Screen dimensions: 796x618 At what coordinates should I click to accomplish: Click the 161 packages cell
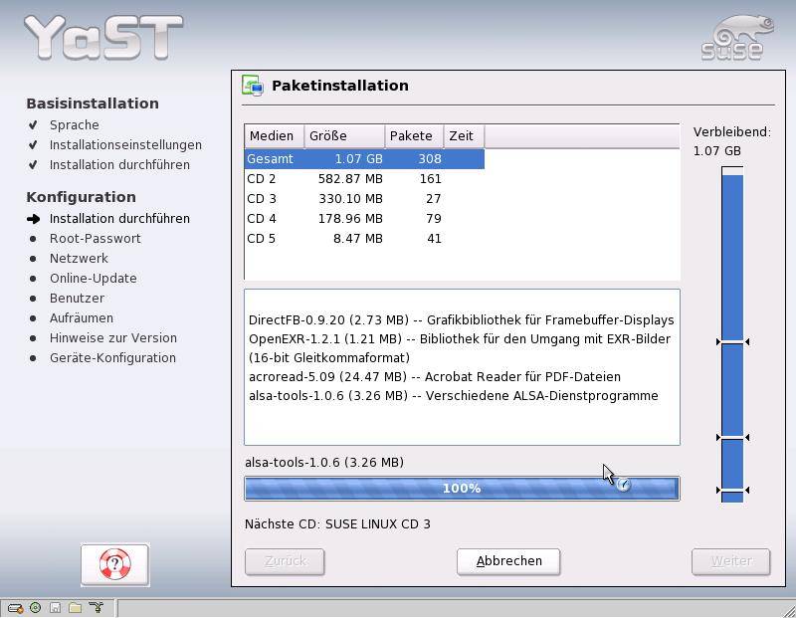(431, 179)
